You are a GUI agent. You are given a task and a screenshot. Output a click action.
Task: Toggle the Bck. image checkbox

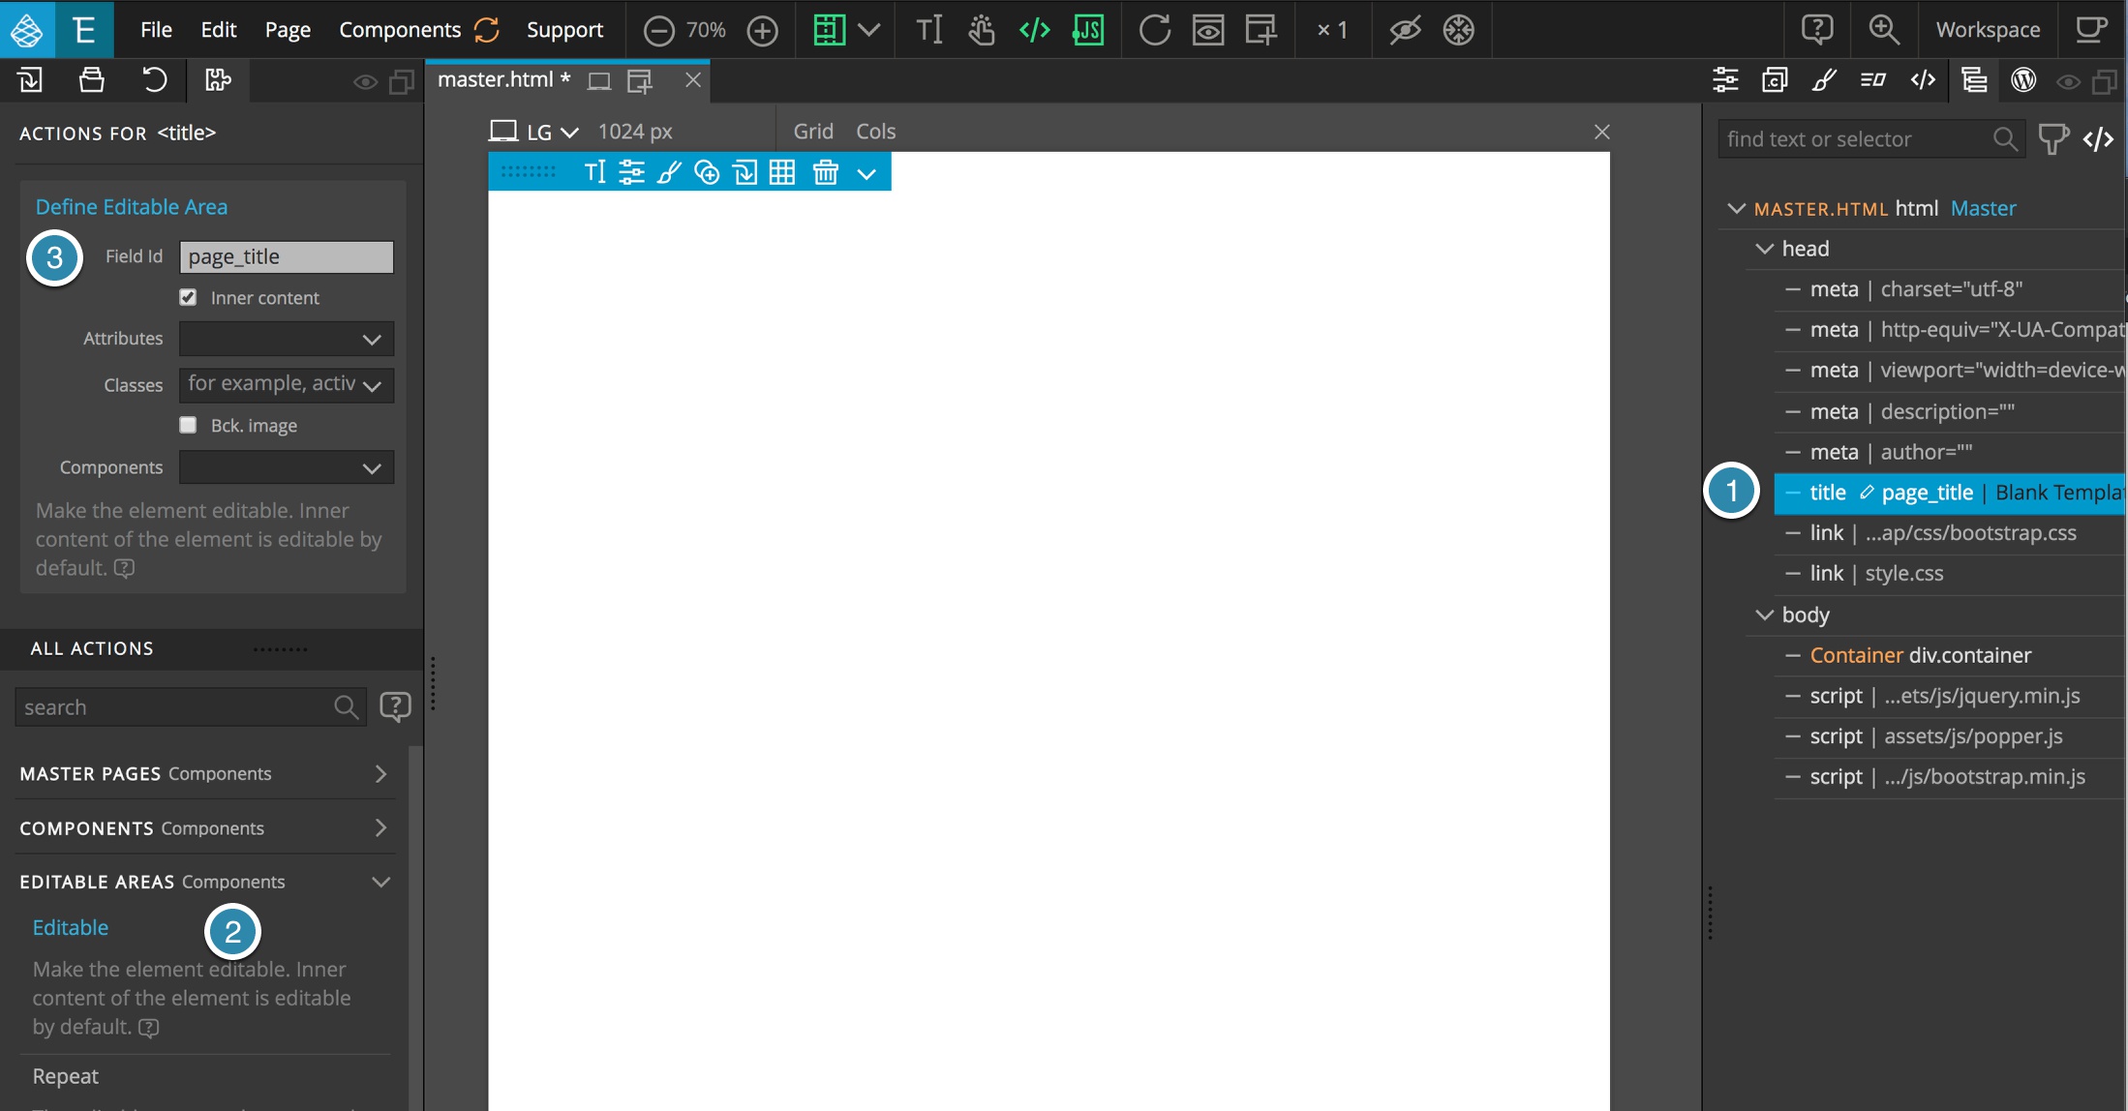189,423
